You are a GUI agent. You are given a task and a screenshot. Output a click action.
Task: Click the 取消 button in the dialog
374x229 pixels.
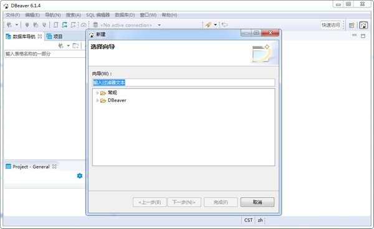[257, 202]
